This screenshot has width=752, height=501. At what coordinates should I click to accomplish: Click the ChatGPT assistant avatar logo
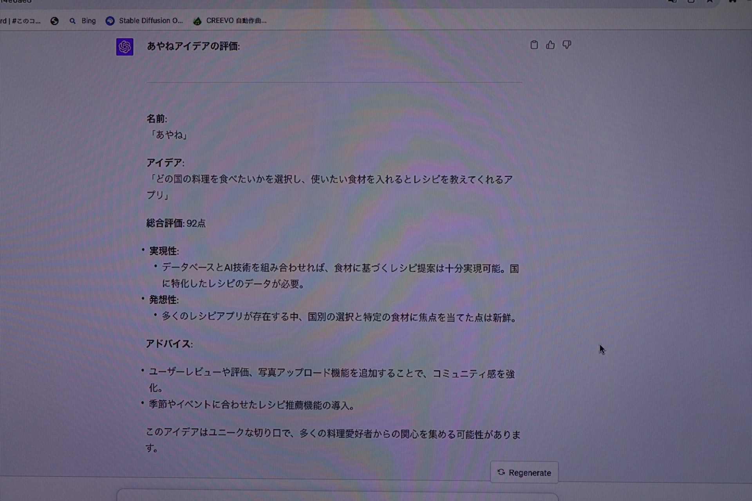(124, 47)
